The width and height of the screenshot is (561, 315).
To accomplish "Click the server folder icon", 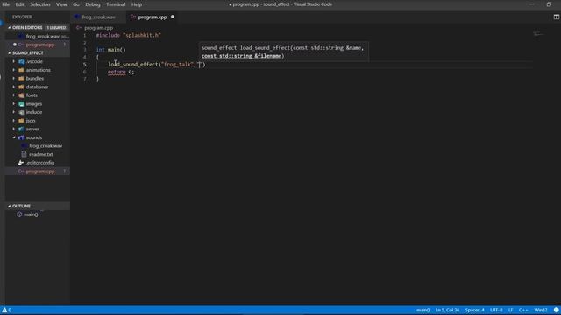I will [x=21, y=129].
